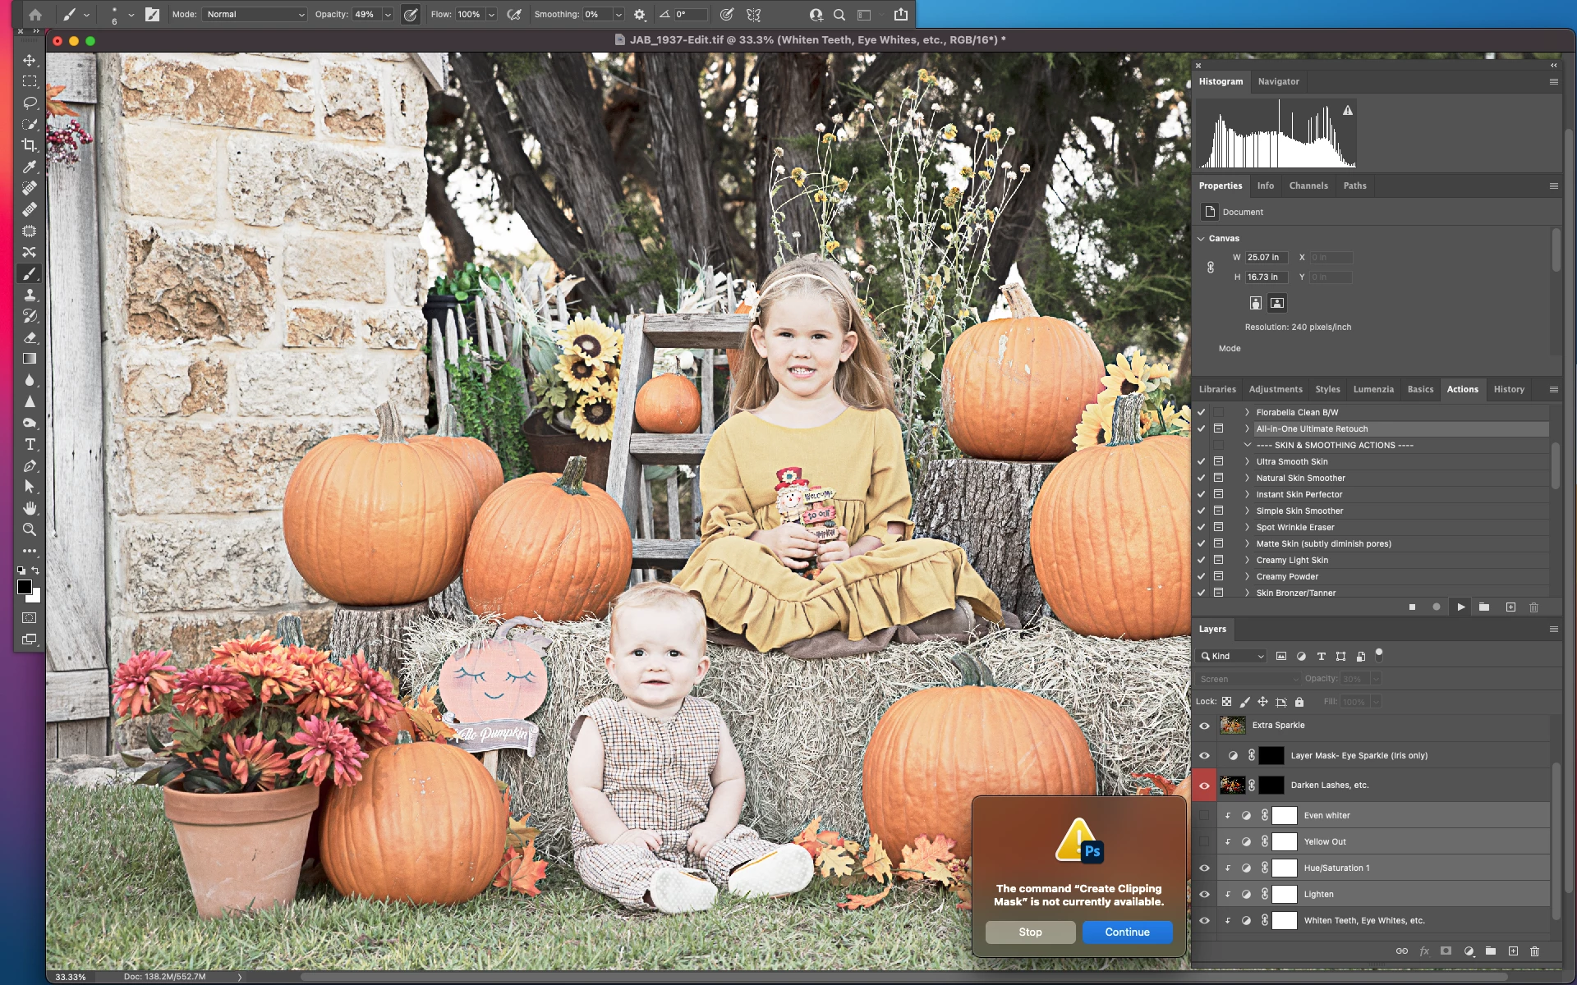
Task: Click Continue in the warning dialog
Action: (1127, 932)
